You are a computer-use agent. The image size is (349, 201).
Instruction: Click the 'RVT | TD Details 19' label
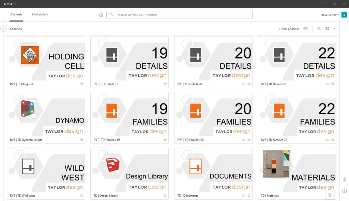(x=106, y=84)
